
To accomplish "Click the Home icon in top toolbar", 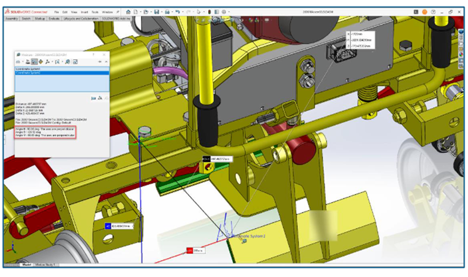I will pyautogui.click(x=128, y=12).
